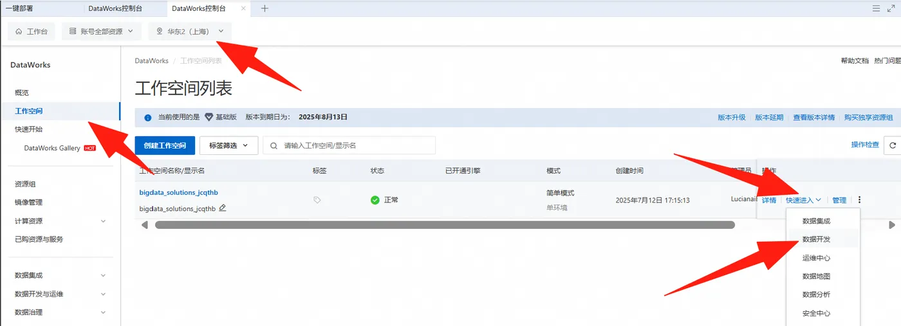
Task: Click the horizontal table scrollbar thumb
Action: [x=445, y=225]
